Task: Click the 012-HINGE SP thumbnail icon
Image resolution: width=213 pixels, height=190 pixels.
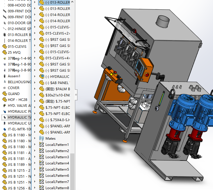Action: tap(4, 29)
